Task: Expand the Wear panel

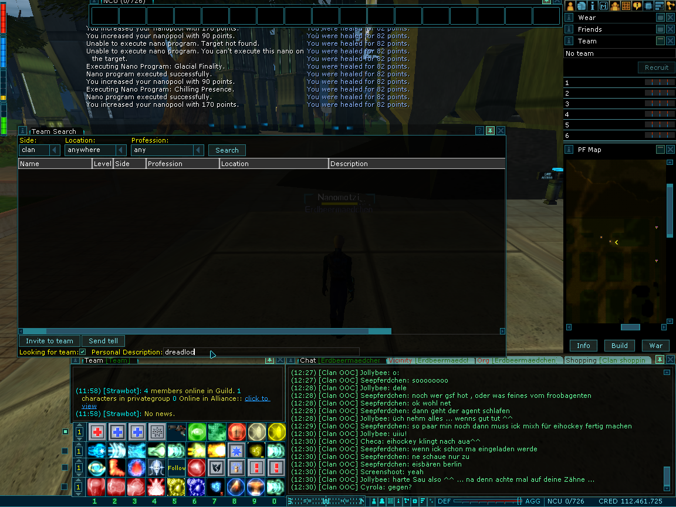Action: (660, 17)
